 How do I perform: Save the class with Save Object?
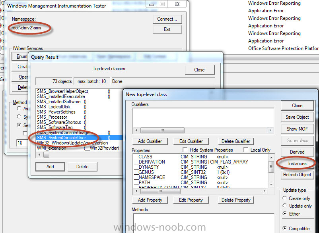click(x=297, y=117)
